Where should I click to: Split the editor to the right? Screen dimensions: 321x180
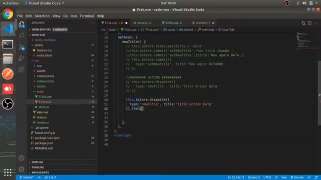point(310,23)
